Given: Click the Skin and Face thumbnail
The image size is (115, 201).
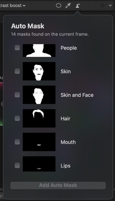Looking at the screenshot, I should coord(39,95).
